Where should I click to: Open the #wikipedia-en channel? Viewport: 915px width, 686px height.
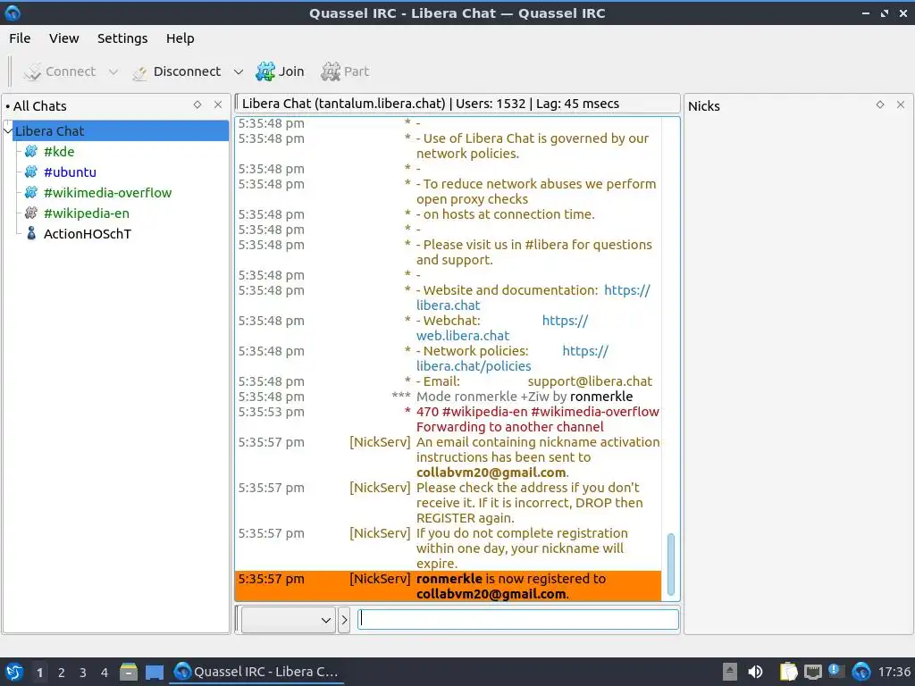[x=87, y=213]
